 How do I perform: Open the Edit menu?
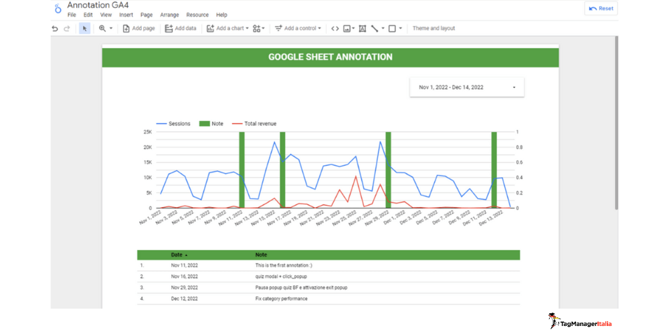point(88,15)
